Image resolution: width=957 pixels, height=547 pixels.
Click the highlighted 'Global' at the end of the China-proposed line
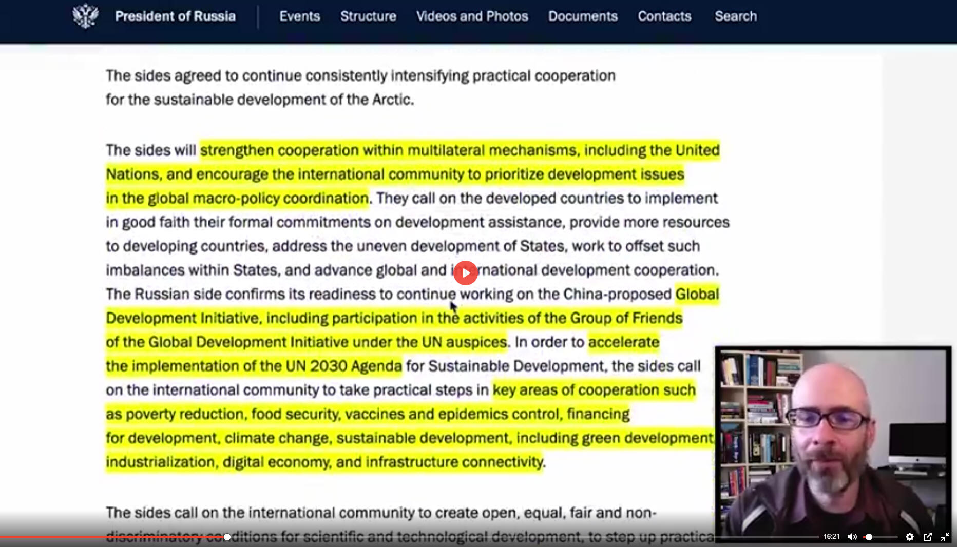[697, 294]
